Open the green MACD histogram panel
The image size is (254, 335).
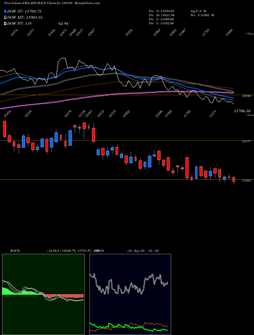[x=43, y=294]
